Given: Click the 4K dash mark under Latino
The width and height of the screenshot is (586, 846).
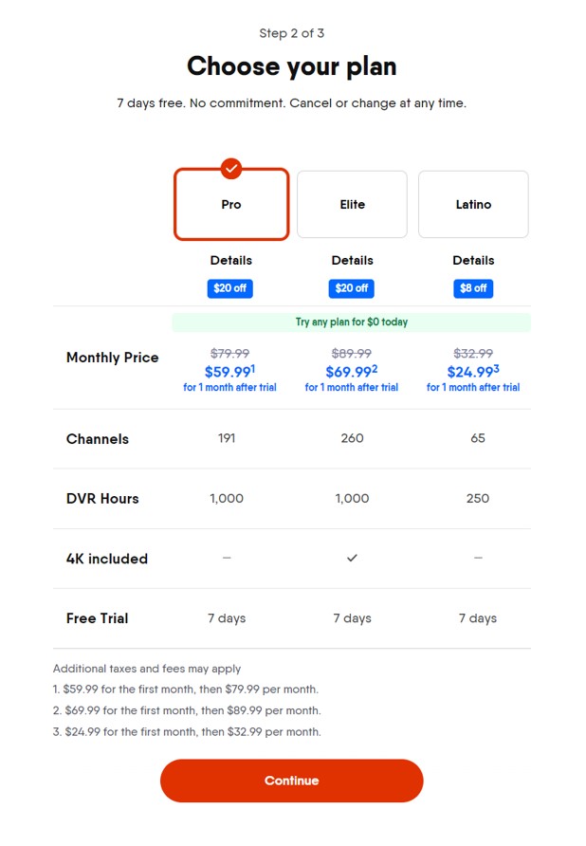Looking at the screenshot, I should [478, 558].
